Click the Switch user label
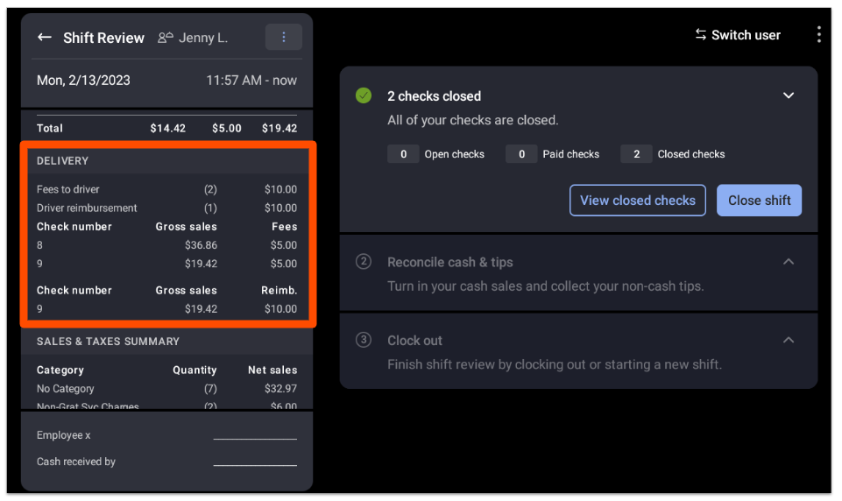This screenshot has width=842, height=501. [745, 35]
